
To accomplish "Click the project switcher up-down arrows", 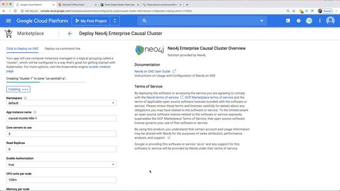I will pyautogui.click(x=115, y=21).
